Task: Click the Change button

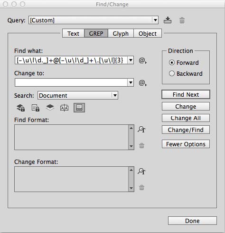Action: [186, 106]
